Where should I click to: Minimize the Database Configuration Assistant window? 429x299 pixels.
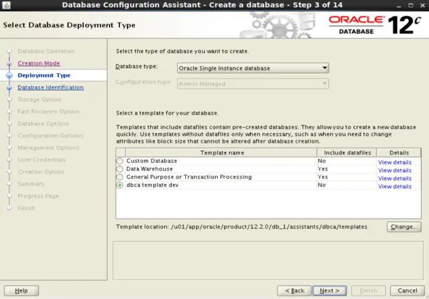398,5
